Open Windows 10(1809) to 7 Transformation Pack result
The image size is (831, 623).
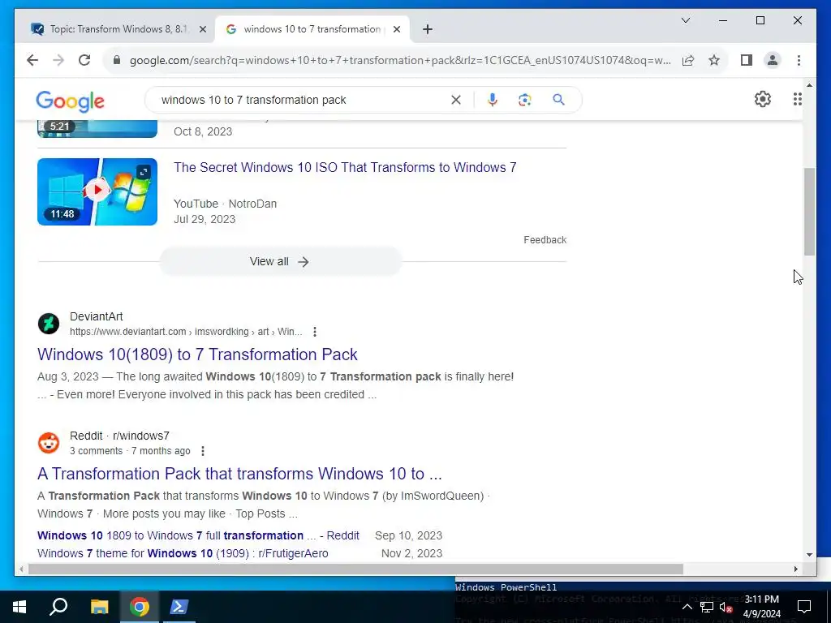pos(198,354)
